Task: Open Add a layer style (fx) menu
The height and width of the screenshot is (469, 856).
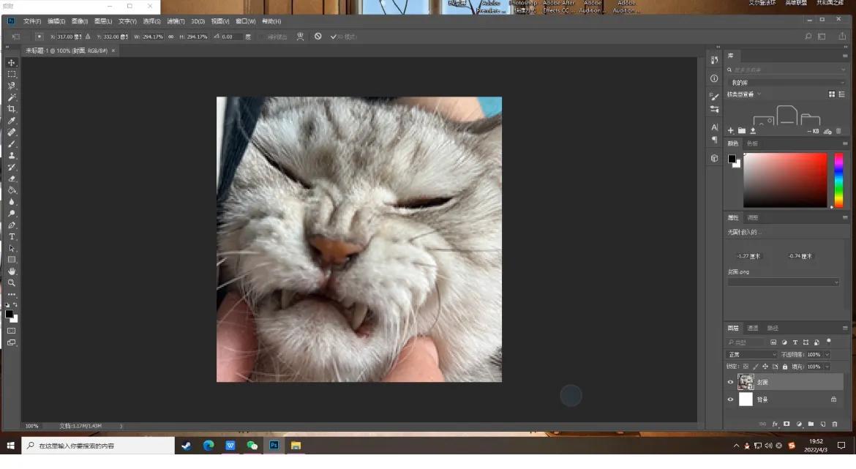Action: click(776, 424)
